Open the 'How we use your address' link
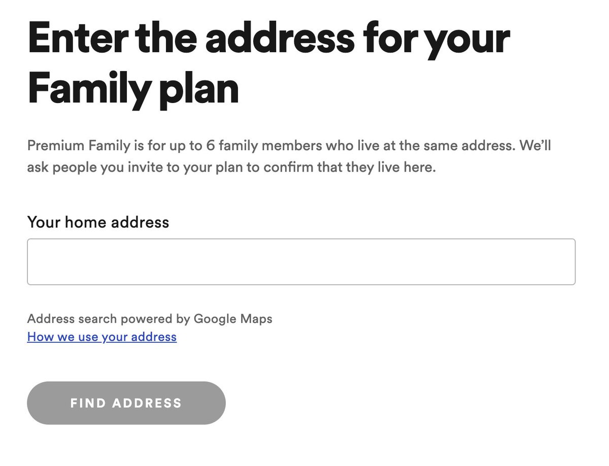609x466 pixels. (x=102, y=337)
